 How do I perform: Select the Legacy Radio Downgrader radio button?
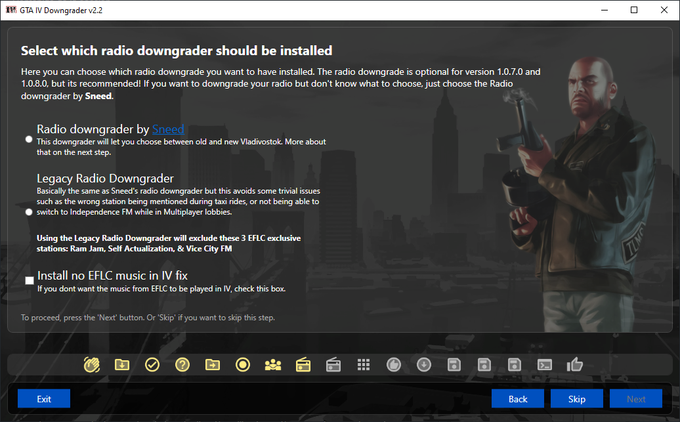[29, 212]
